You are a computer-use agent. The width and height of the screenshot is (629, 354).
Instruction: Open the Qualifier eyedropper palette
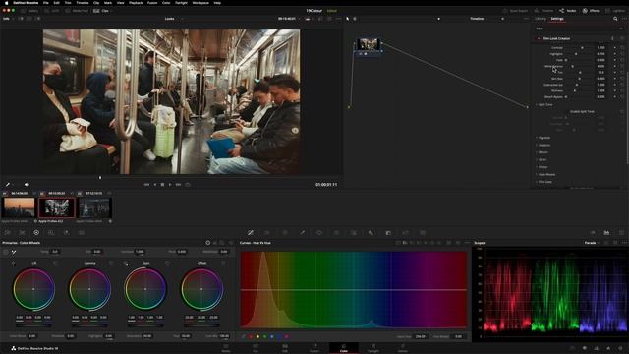[x=303, y=233]
